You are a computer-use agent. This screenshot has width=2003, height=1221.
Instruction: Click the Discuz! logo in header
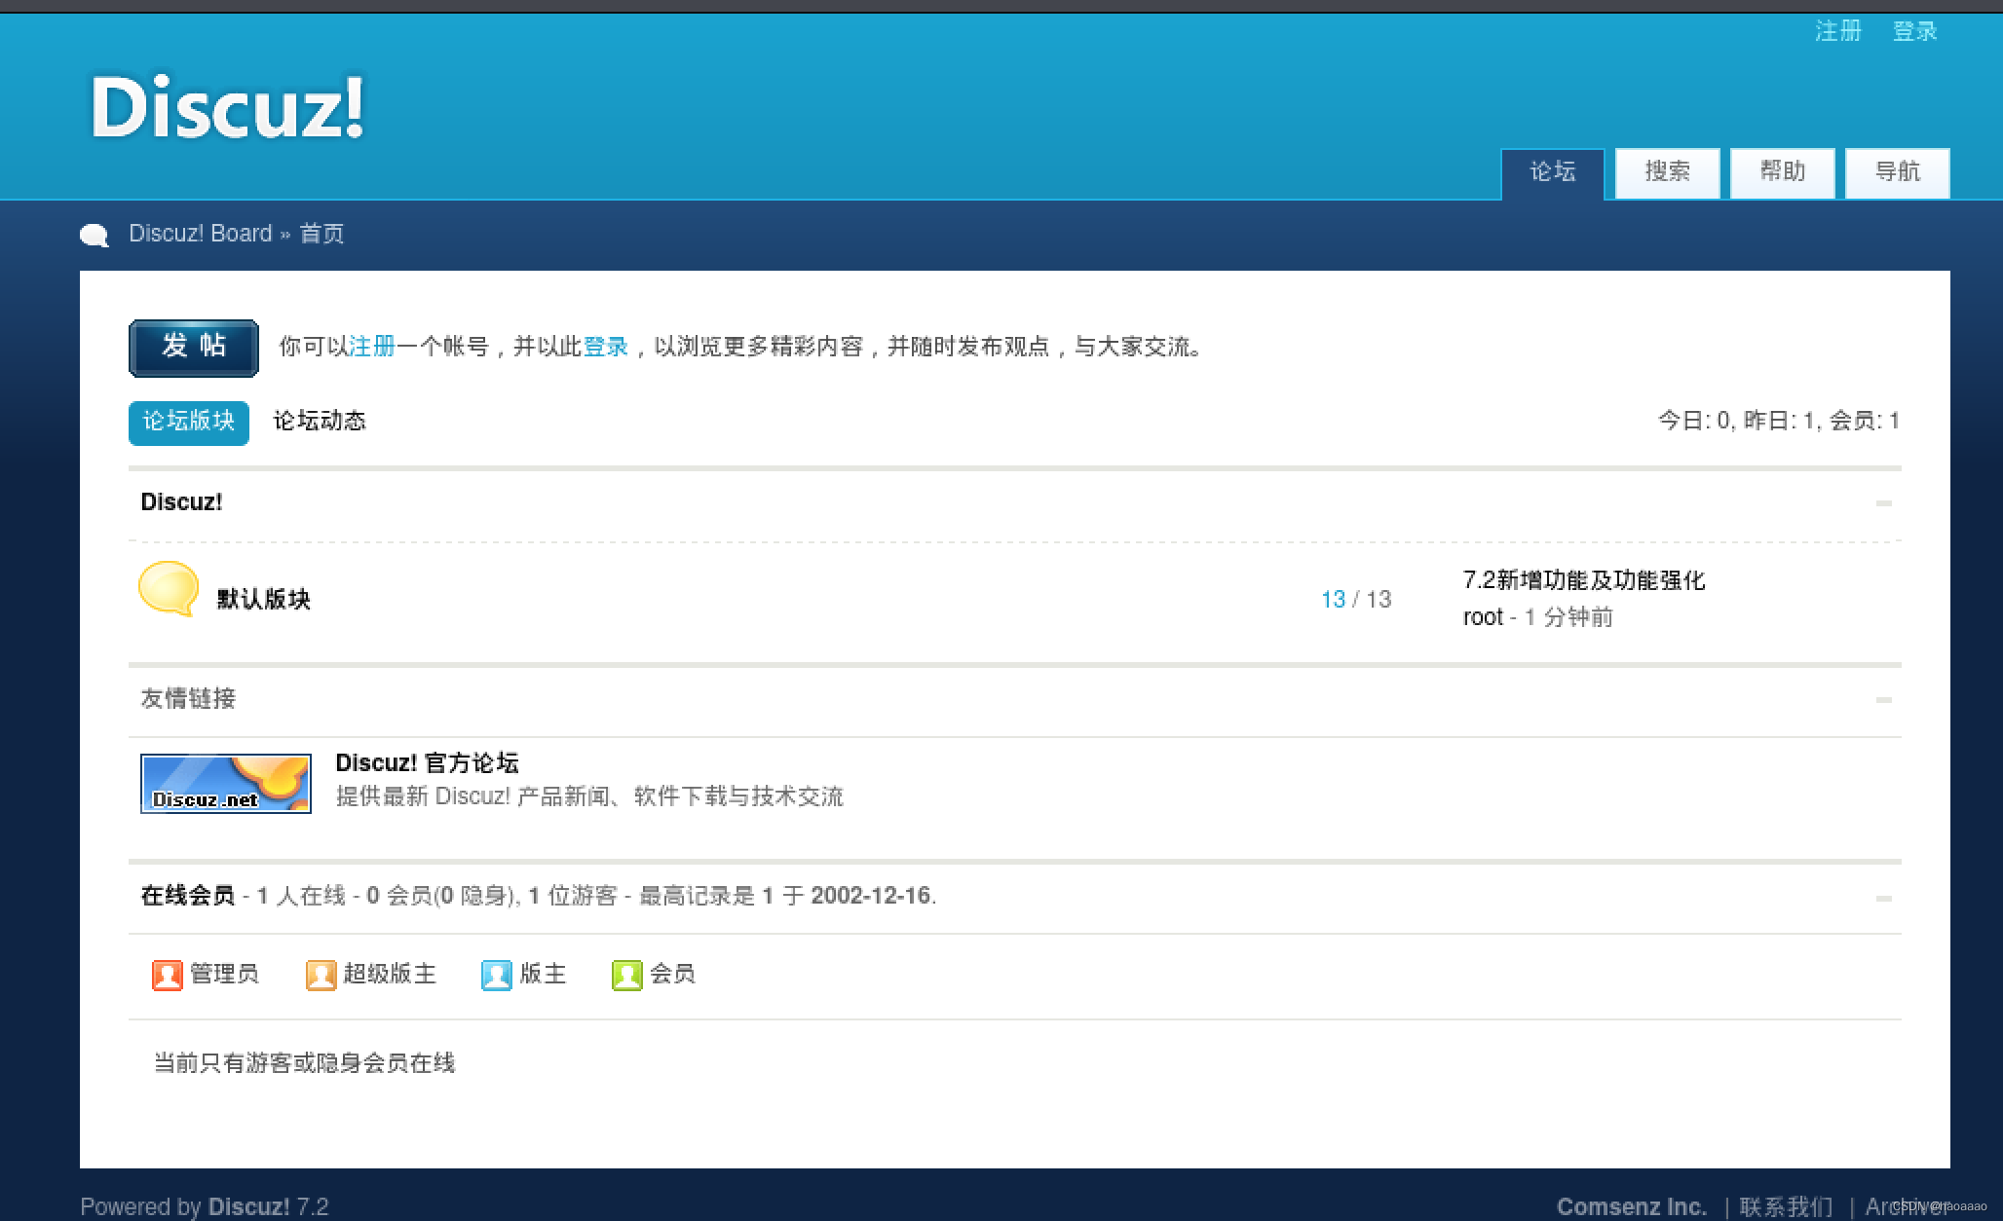pyautogui.click(x=227, y=107)
